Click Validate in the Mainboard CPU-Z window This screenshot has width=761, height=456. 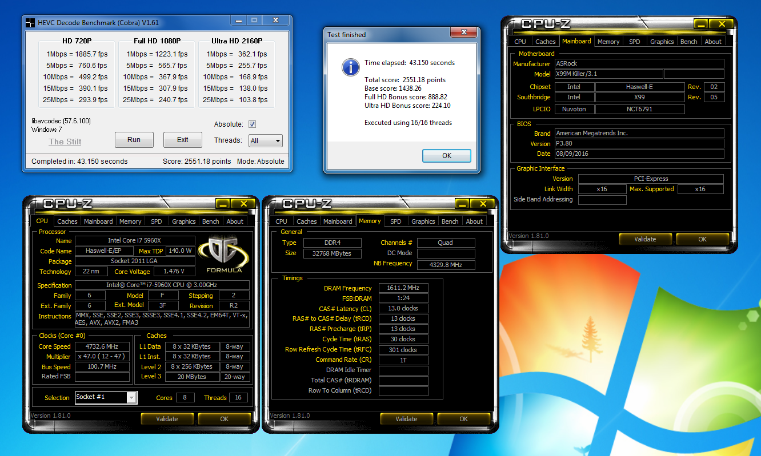click(x=646, y=239)
